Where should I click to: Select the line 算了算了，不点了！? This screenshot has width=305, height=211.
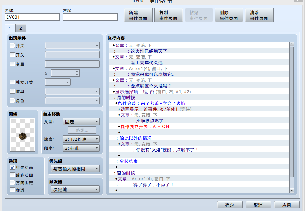[x=199, y=185]
